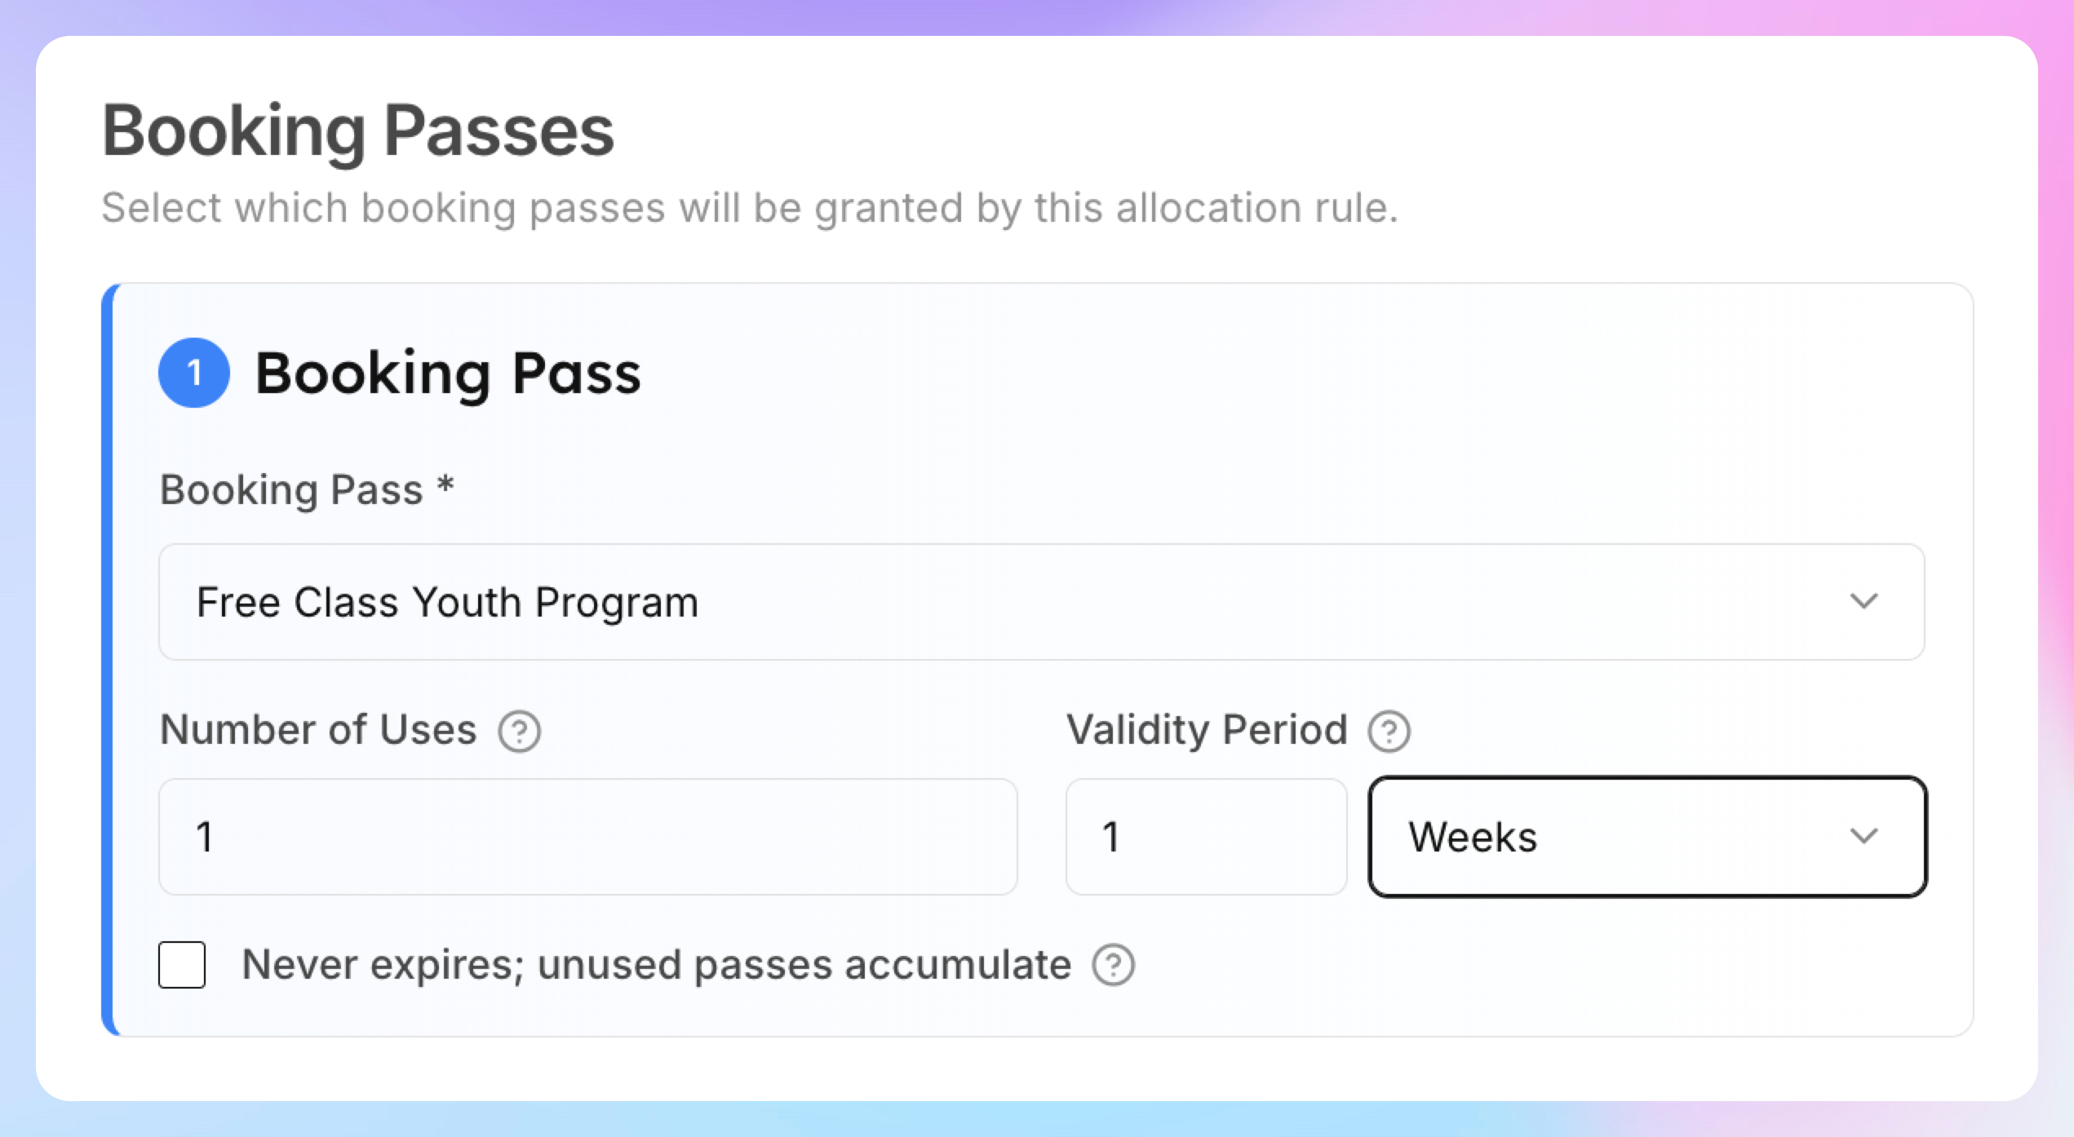The height and width of the screenshot is (1137, 2074).
Task: Click the blue number 1 step badge
Action: 194,373
